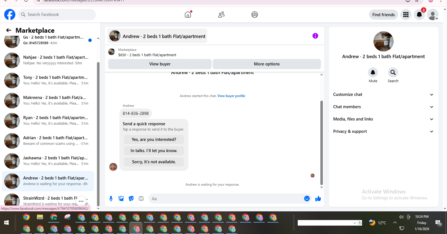Open the View buyer profile link
The height and width of the screenshot is (234, 447).
[x=231, y=96]
